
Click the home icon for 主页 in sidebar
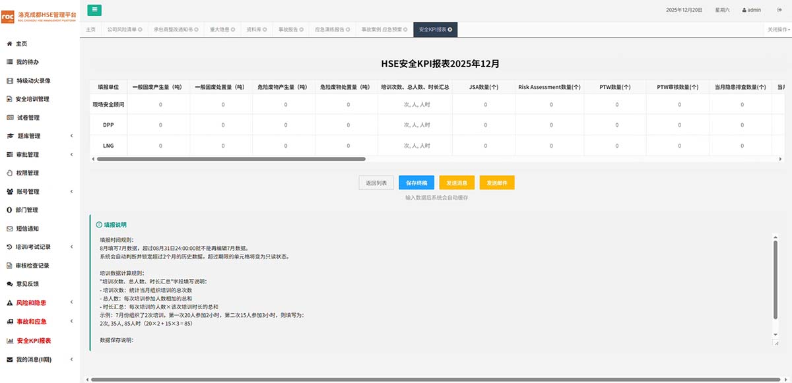click(9, 44)
